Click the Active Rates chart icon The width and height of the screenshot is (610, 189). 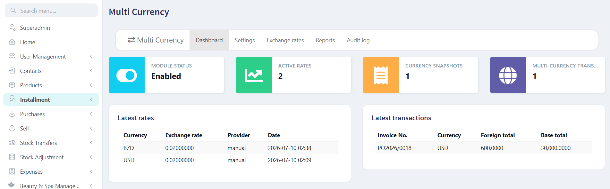[x=254, y=75]
